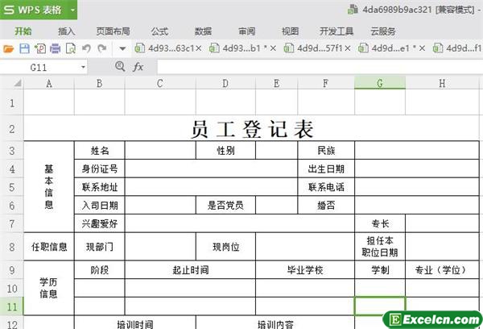Click the 任职信息 cell
483x329 pixels.
[x=49, y=247]
